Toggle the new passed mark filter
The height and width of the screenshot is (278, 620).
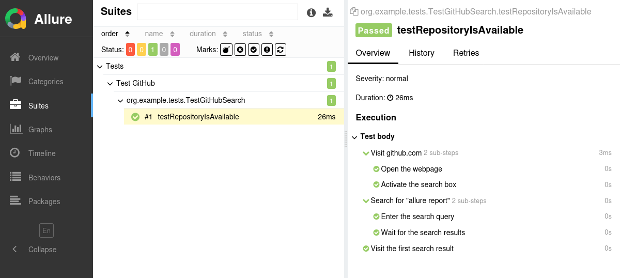[x=254, y=50]
